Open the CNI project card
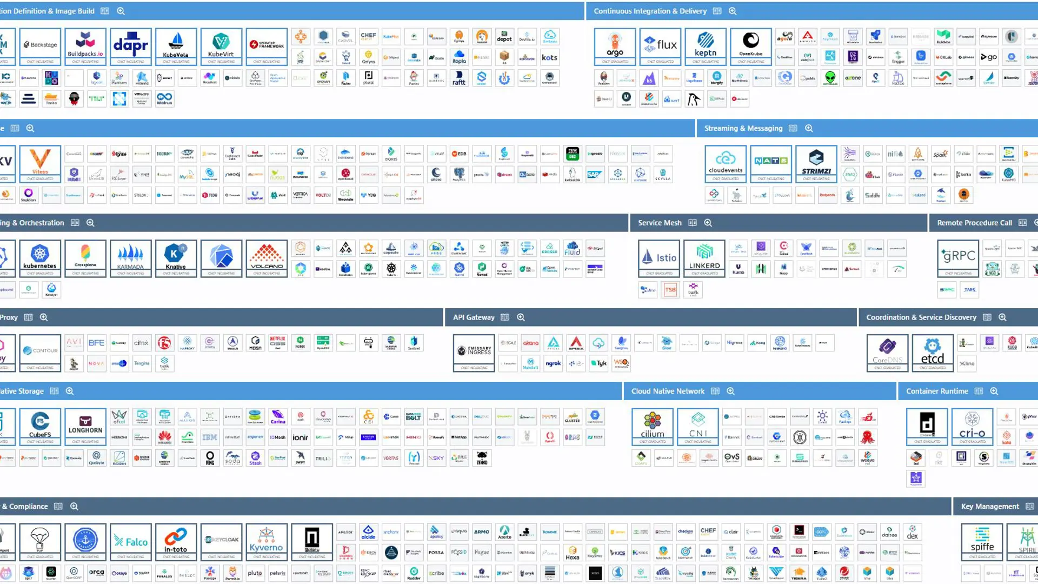Viewport: 1038px width, 584px height. coord(698,427)
